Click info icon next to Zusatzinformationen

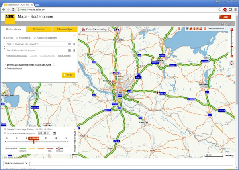coord(54,65)
